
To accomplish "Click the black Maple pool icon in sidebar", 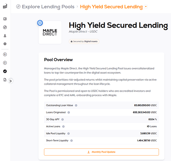I will [5, 71].
